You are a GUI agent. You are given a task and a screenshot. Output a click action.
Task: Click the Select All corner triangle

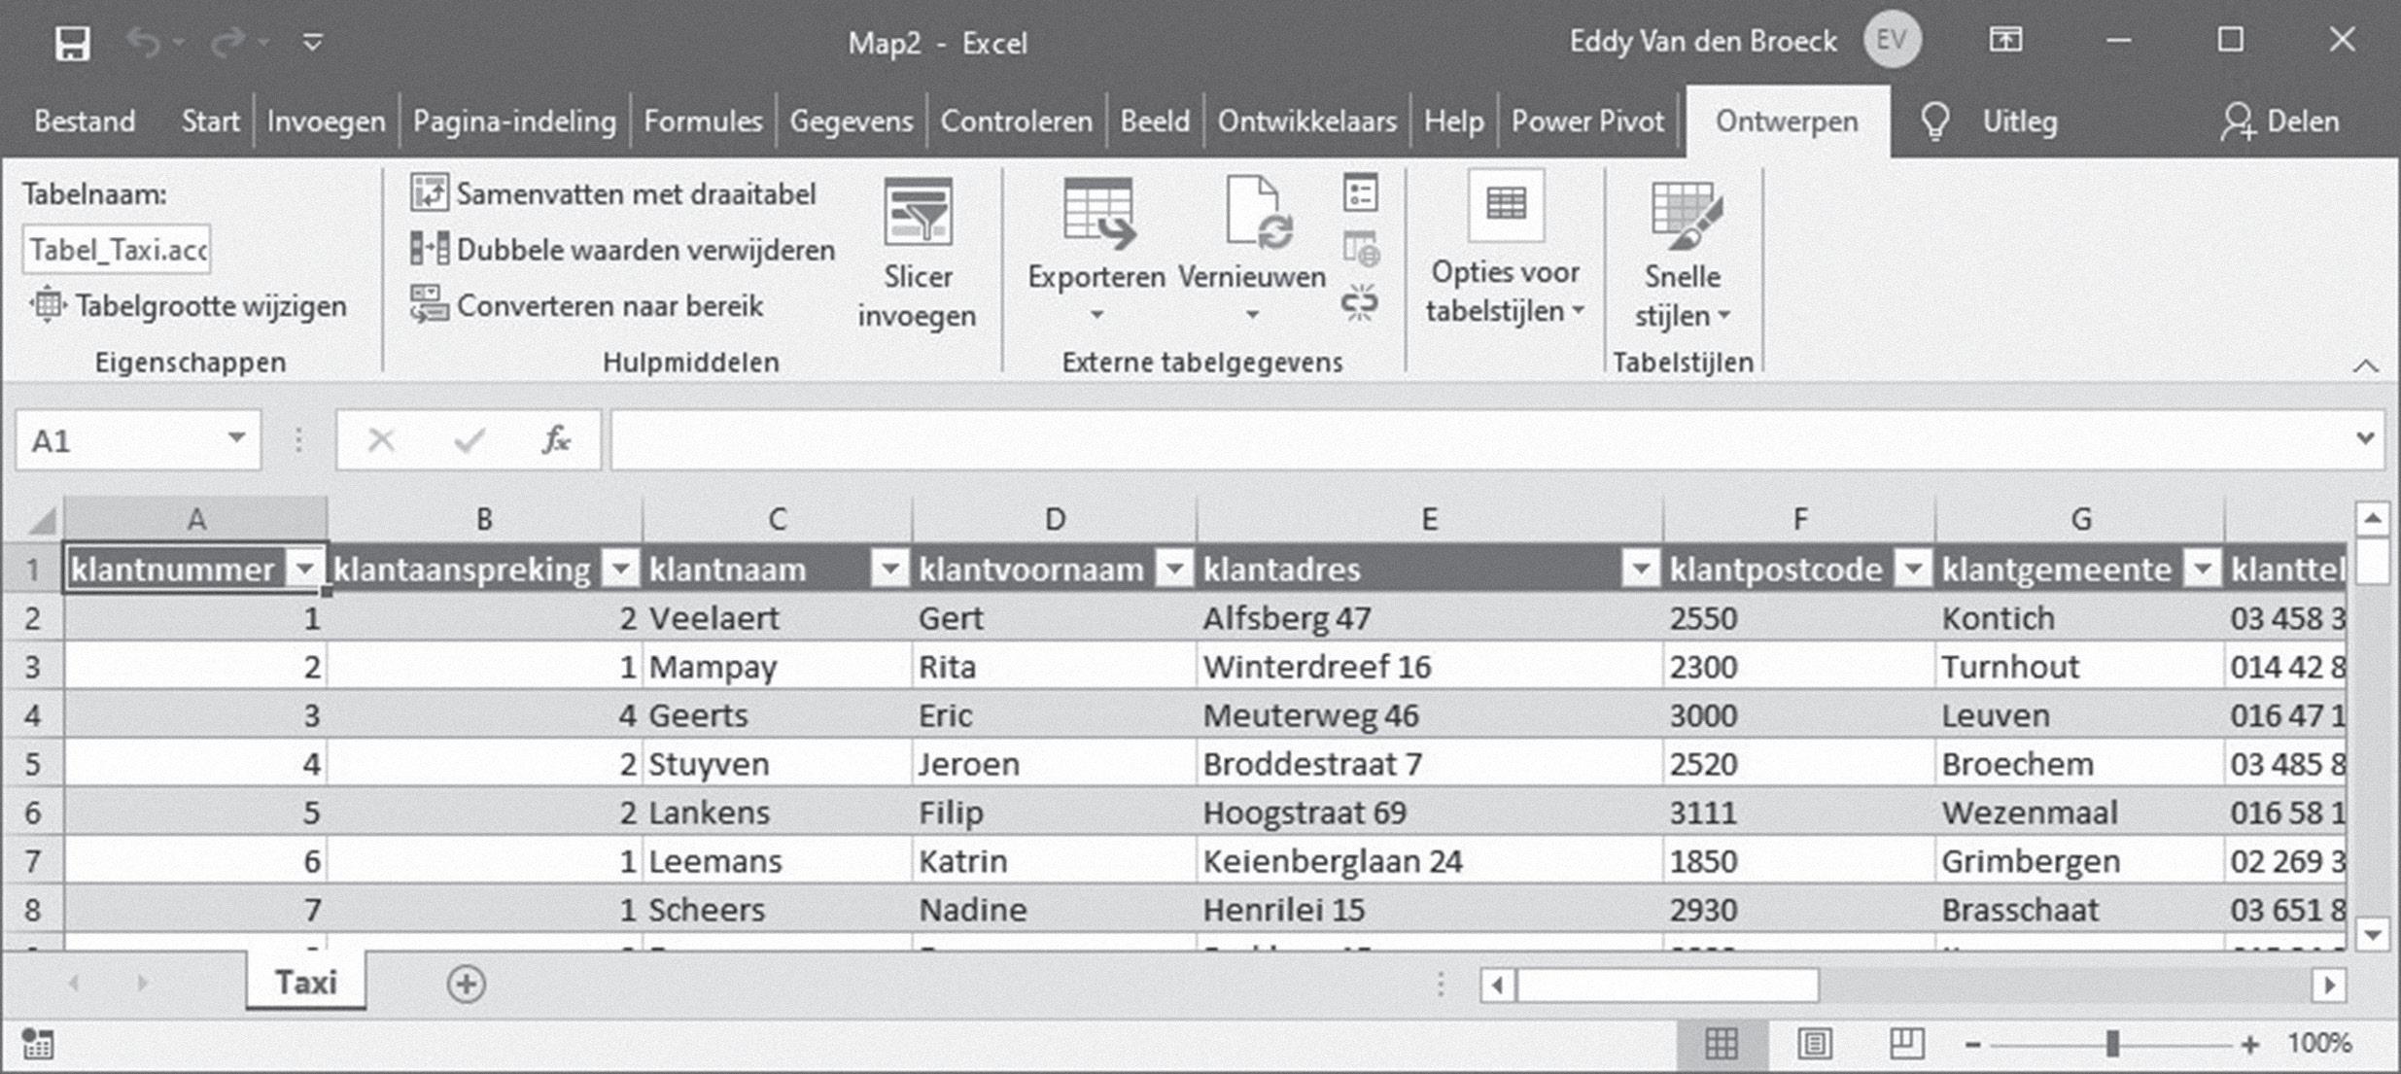pos(41,520)
